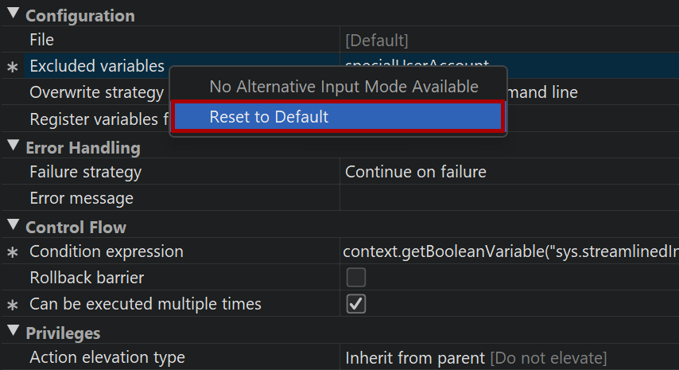Viewport: 679px width, 370px height.
Task: Click the empty Error message field
Action: tap(509, 198)
